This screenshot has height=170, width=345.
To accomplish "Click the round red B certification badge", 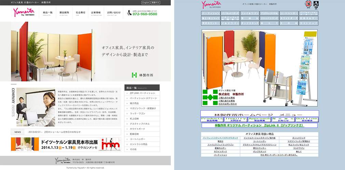I will 308,4.
